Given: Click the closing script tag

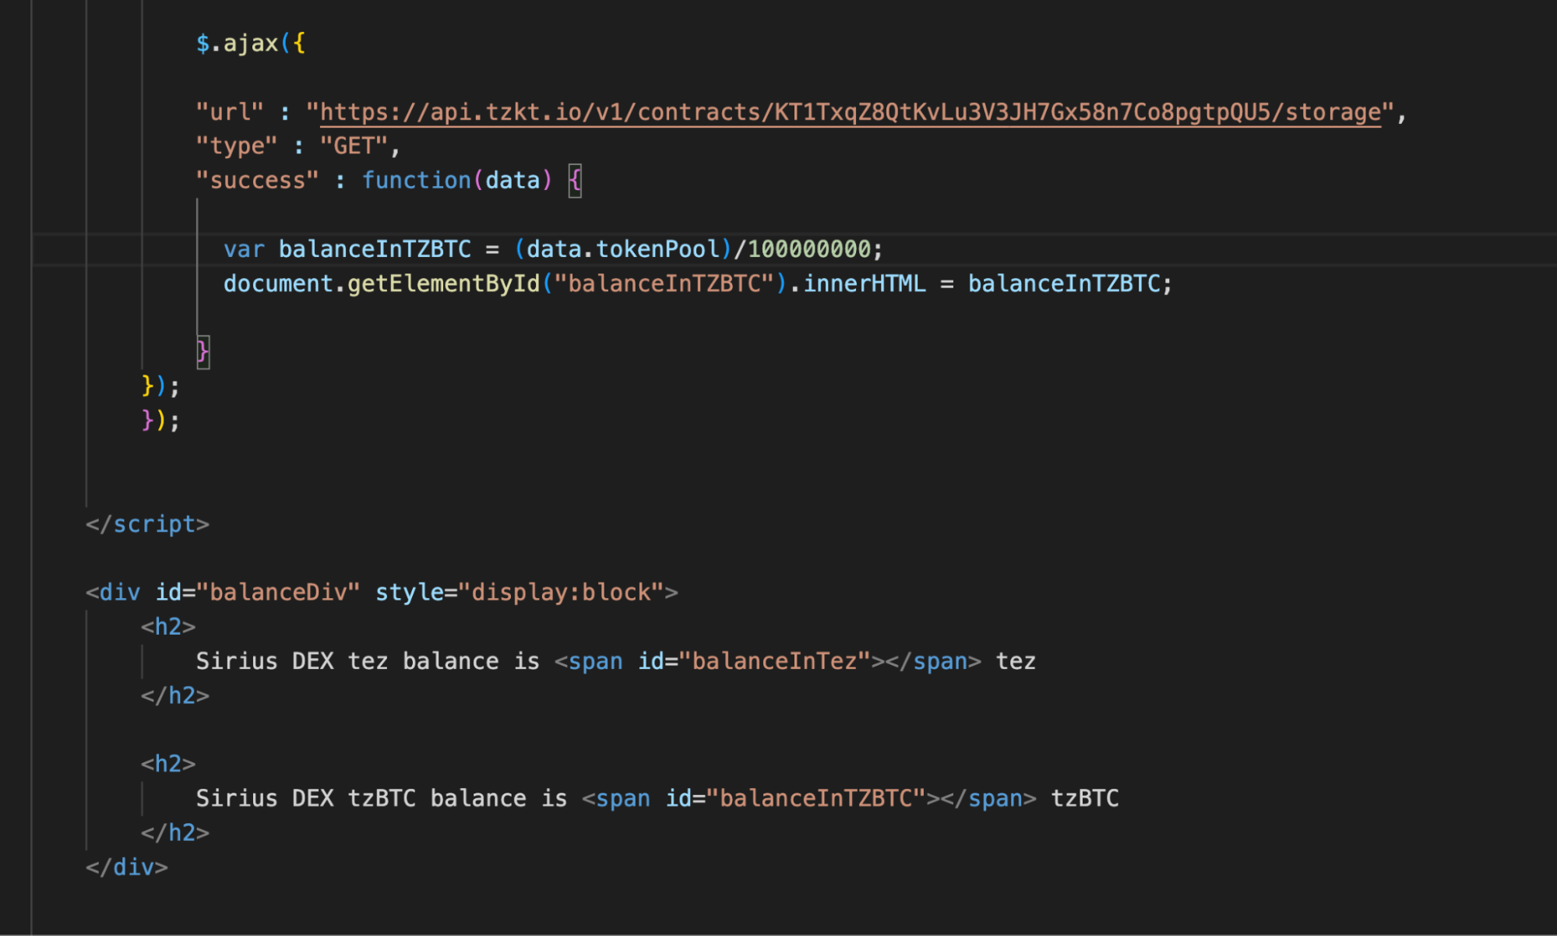Looking at the screenshot, I should 148,524.
